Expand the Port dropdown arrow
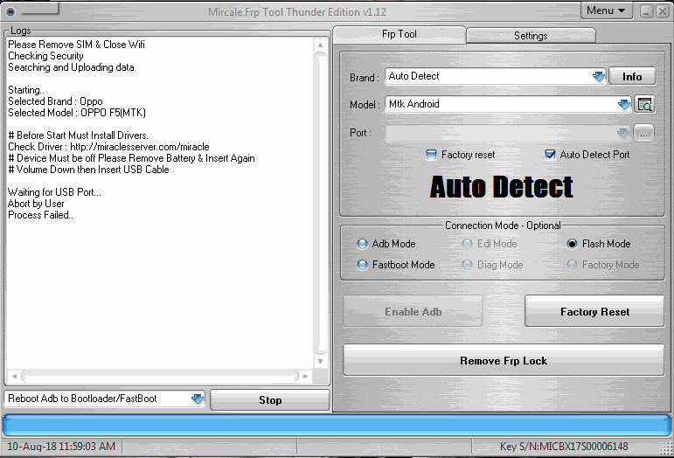 [x=623, y=133]
